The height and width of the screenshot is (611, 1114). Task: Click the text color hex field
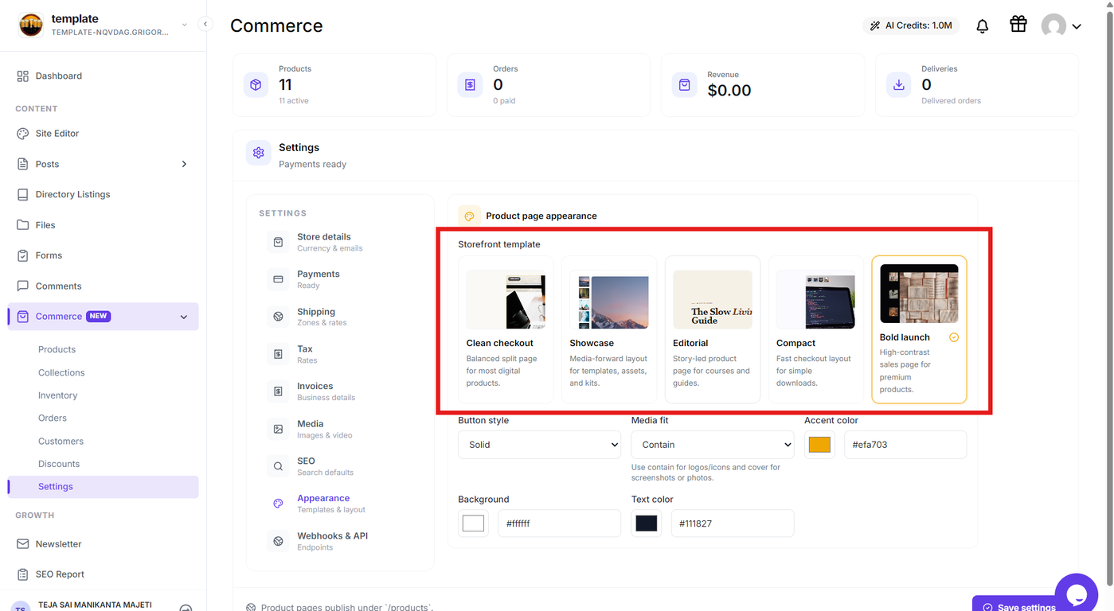733,523
